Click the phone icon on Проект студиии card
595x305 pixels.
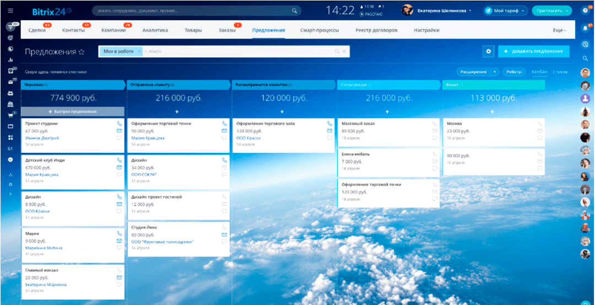tap(119, 124)
